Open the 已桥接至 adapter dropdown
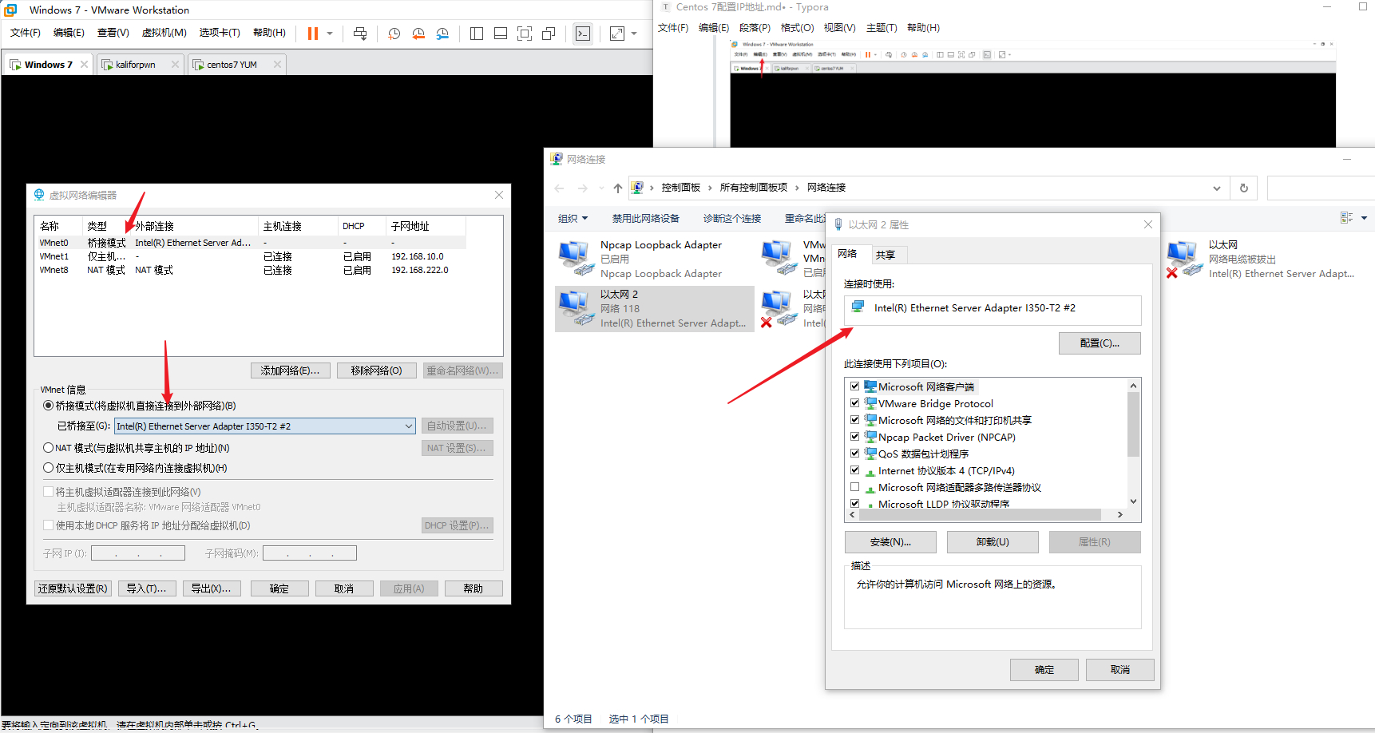This screenshot has height=733, width=1375. tap(408, 426)
